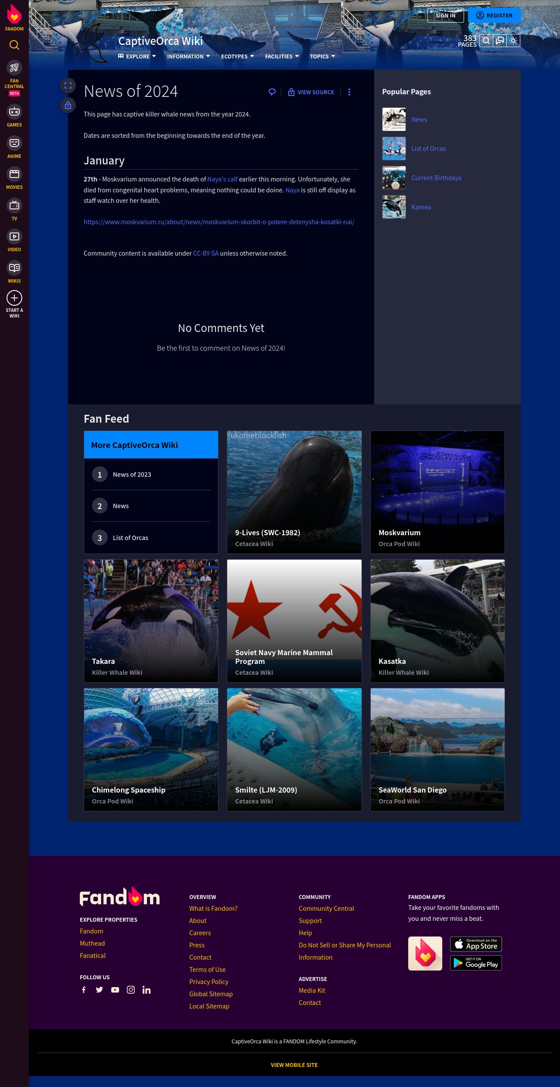Click the sidebar search magnifier icon
The image size is (560, 1087).
pyautogui.click(x=14, y=45)
